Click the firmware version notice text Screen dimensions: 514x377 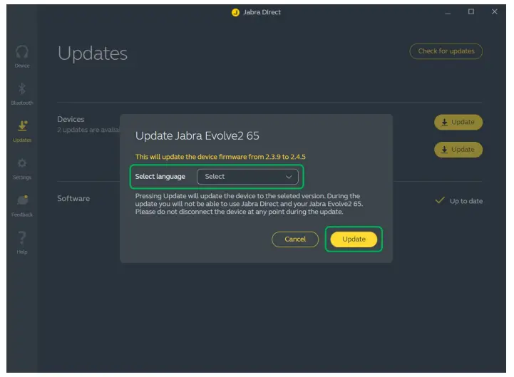point(220,157)
